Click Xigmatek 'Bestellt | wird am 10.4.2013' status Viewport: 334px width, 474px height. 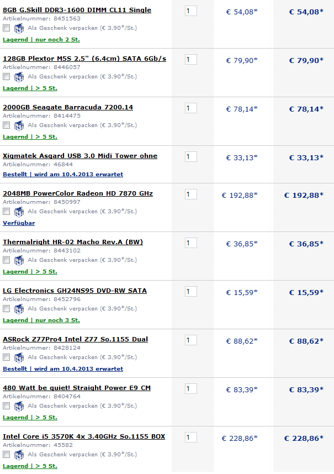pyautogui.click(x=63, y=175)
